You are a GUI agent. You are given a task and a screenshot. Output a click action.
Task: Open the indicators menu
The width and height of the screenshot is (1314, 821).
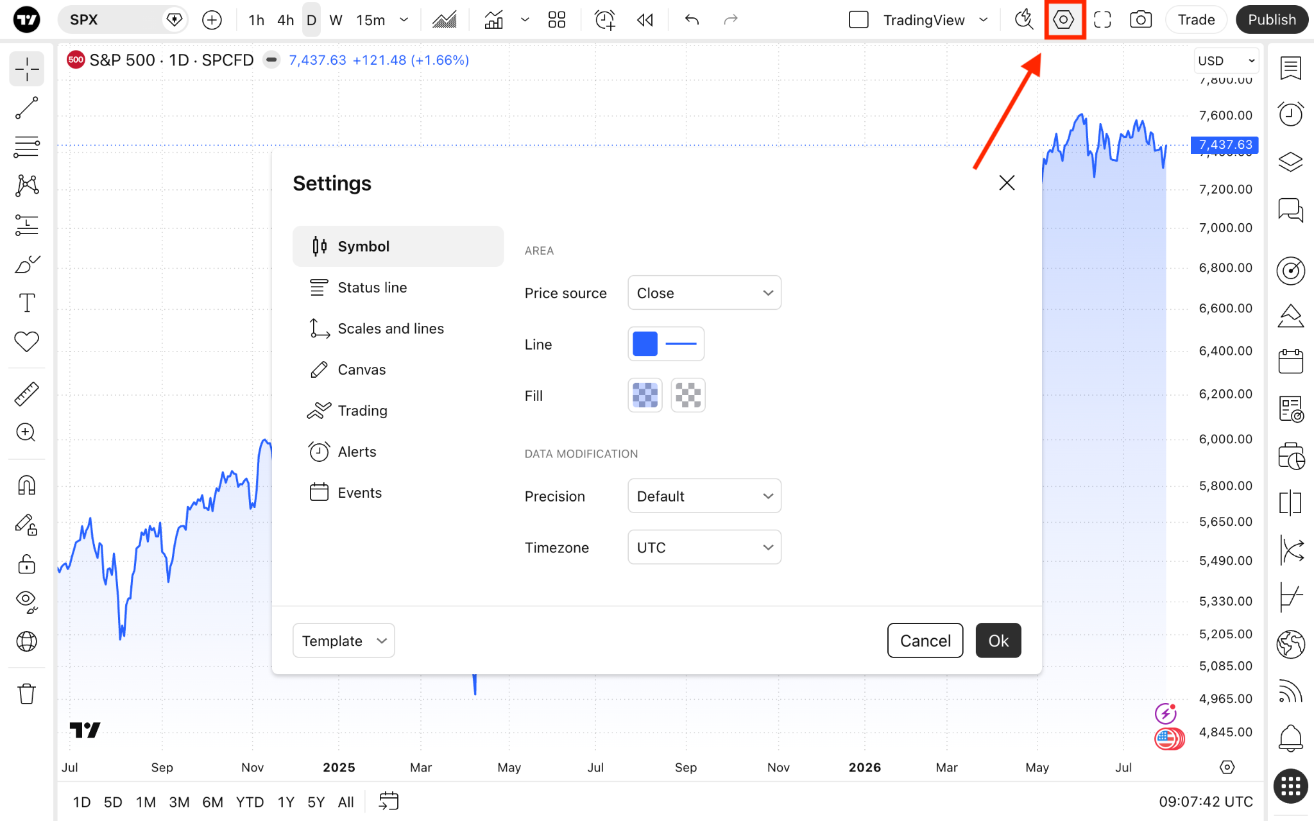[x=493, y=20]
